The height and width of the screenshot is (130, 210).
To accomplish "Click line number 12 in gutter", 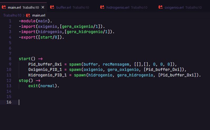I will [x=9, y=81].
